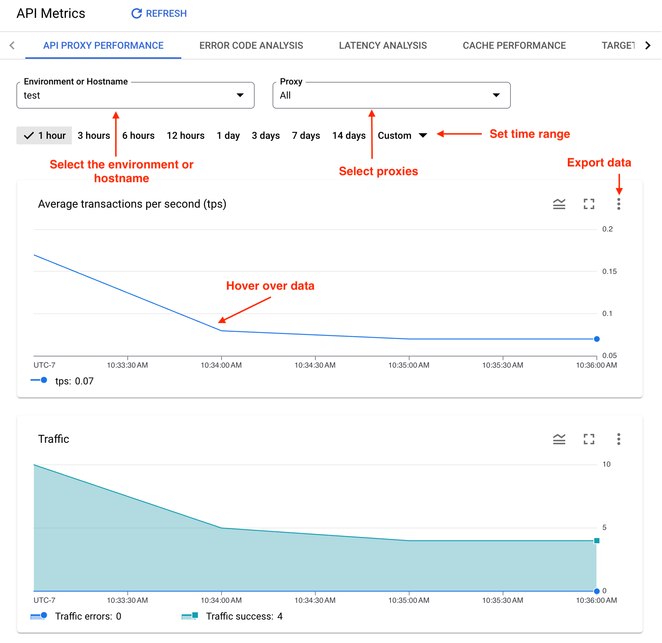Image resolution: width=662 pixels, height=643 pixels.
Task: Click the chart style icon on tps chart
Action: point(559,204)
